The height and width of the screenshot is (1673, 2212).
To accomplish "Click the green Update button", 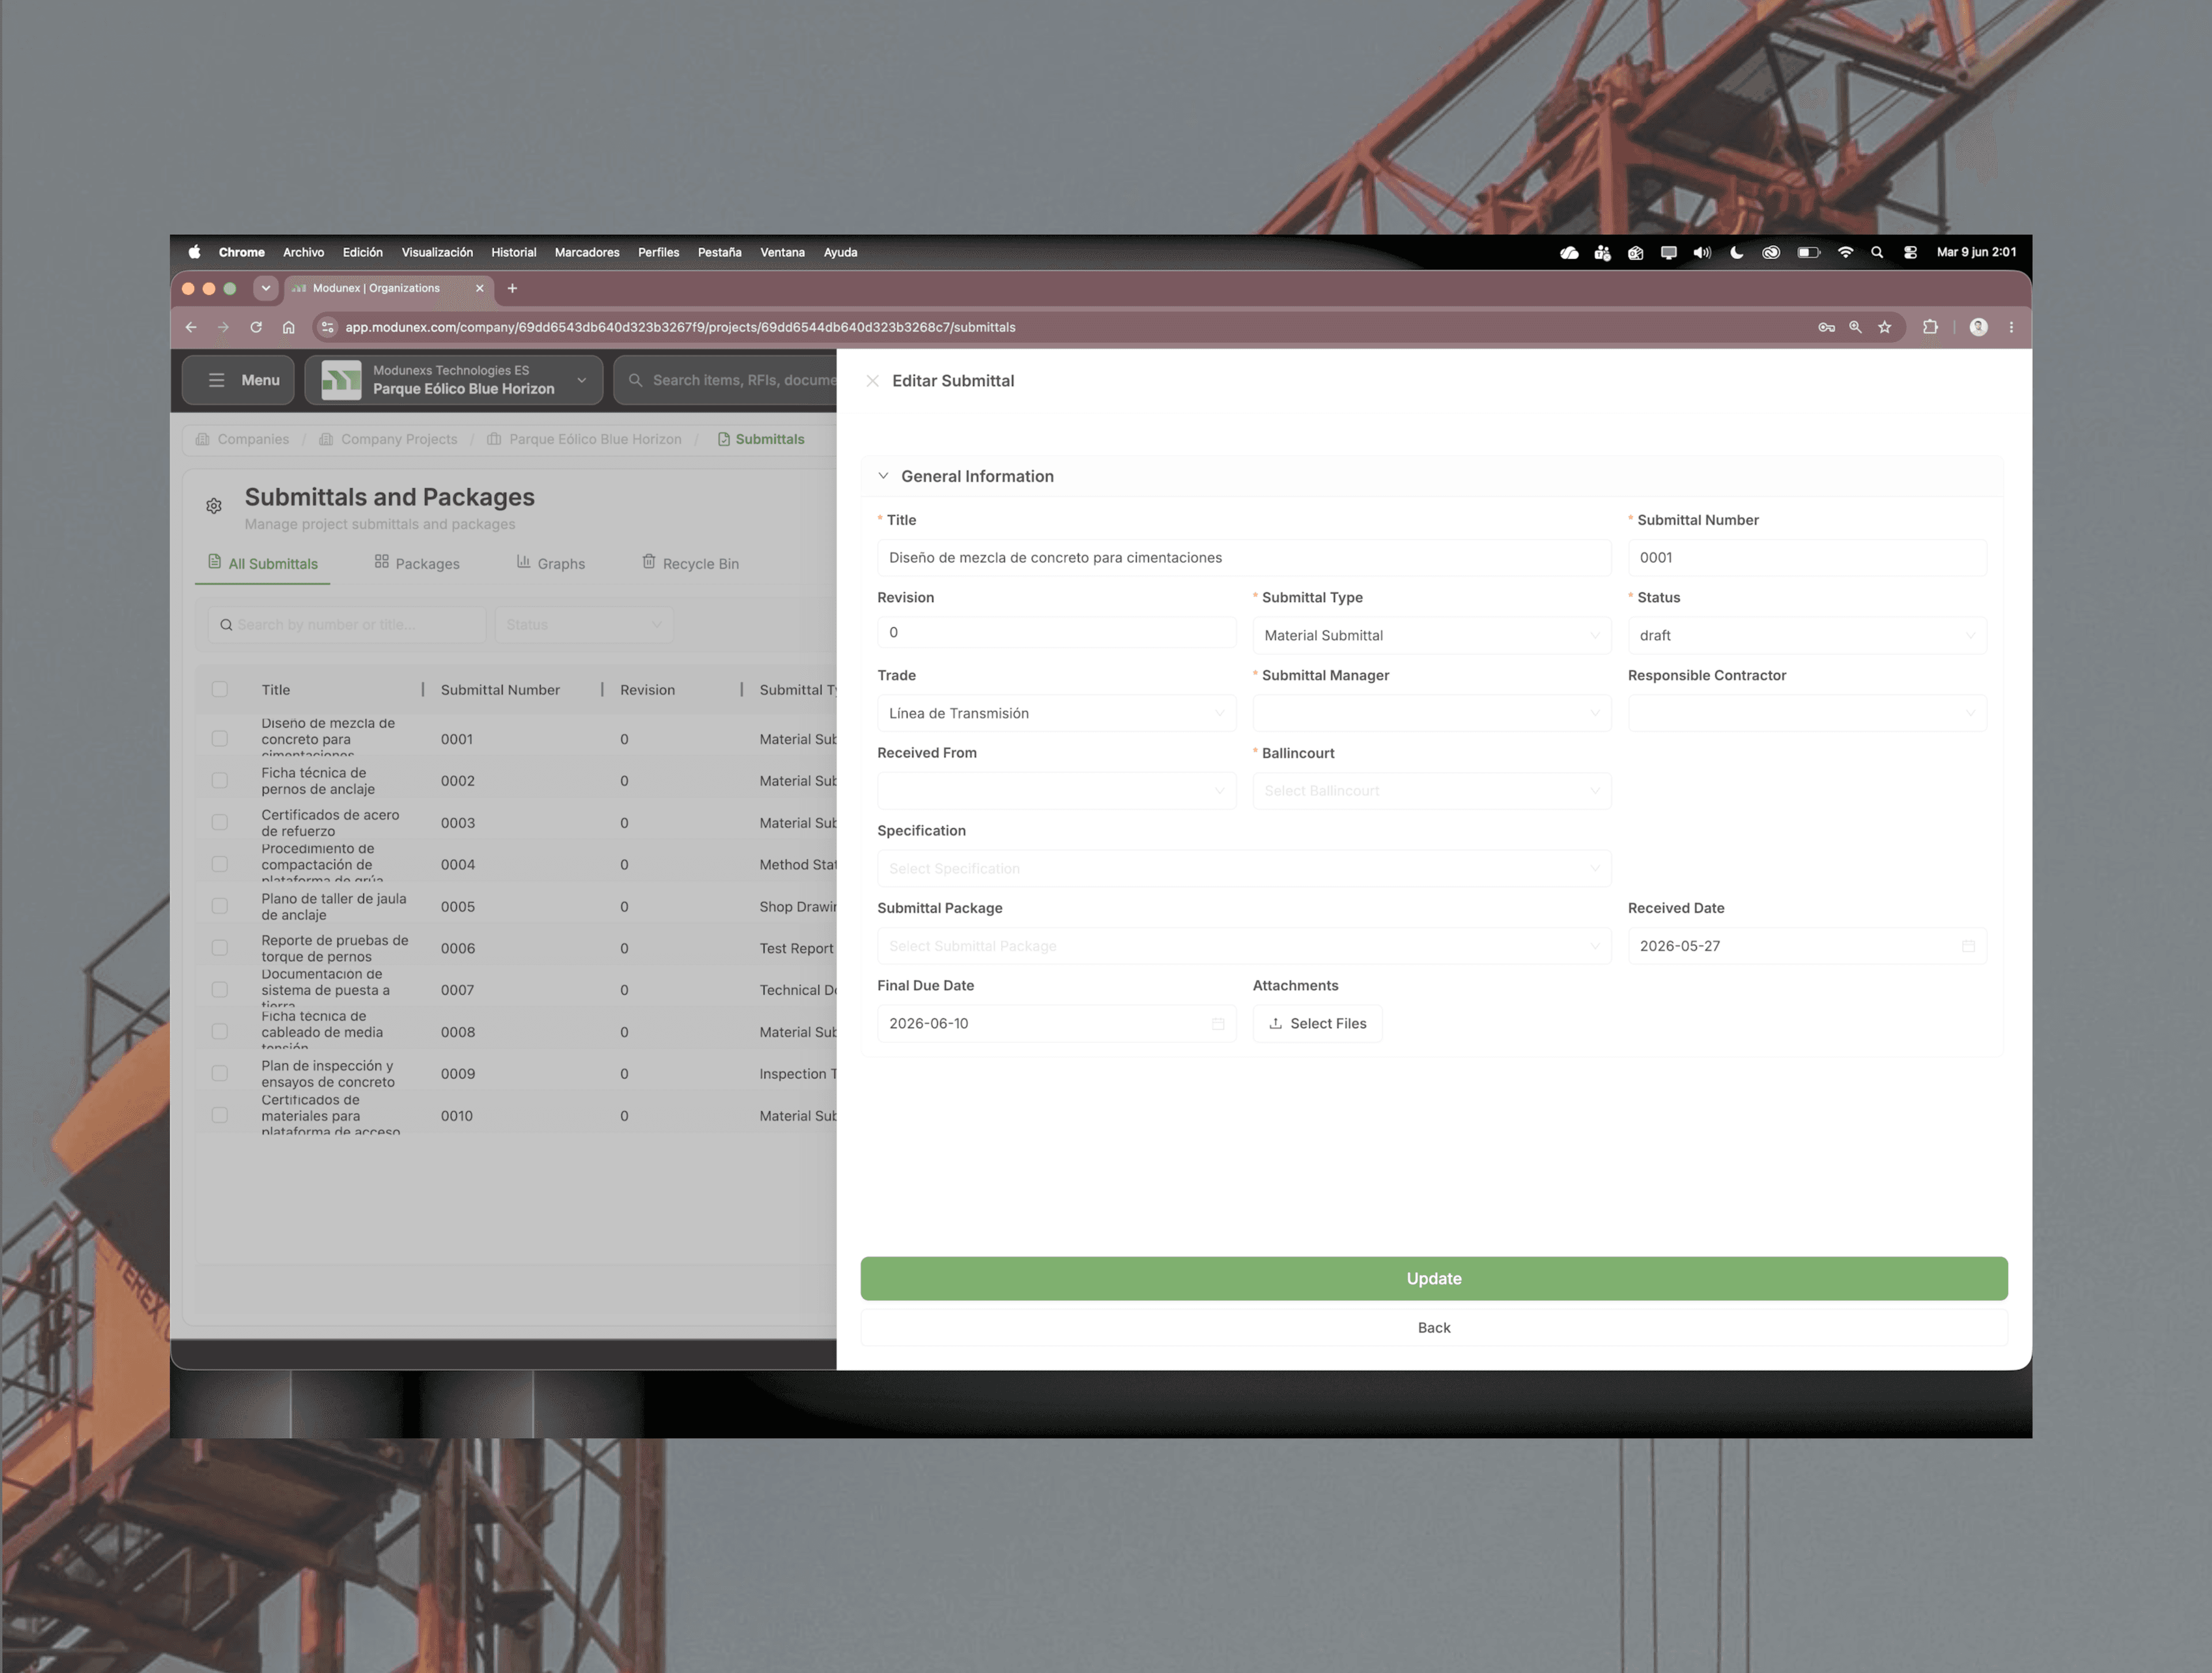I will click(x=1433, y=1279).
